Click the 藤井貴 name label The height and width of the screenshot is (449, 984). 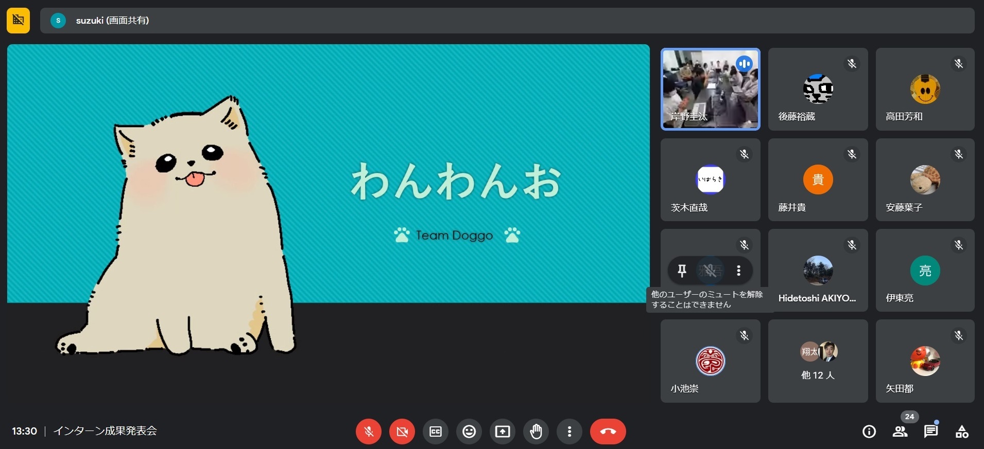(792, 208)
